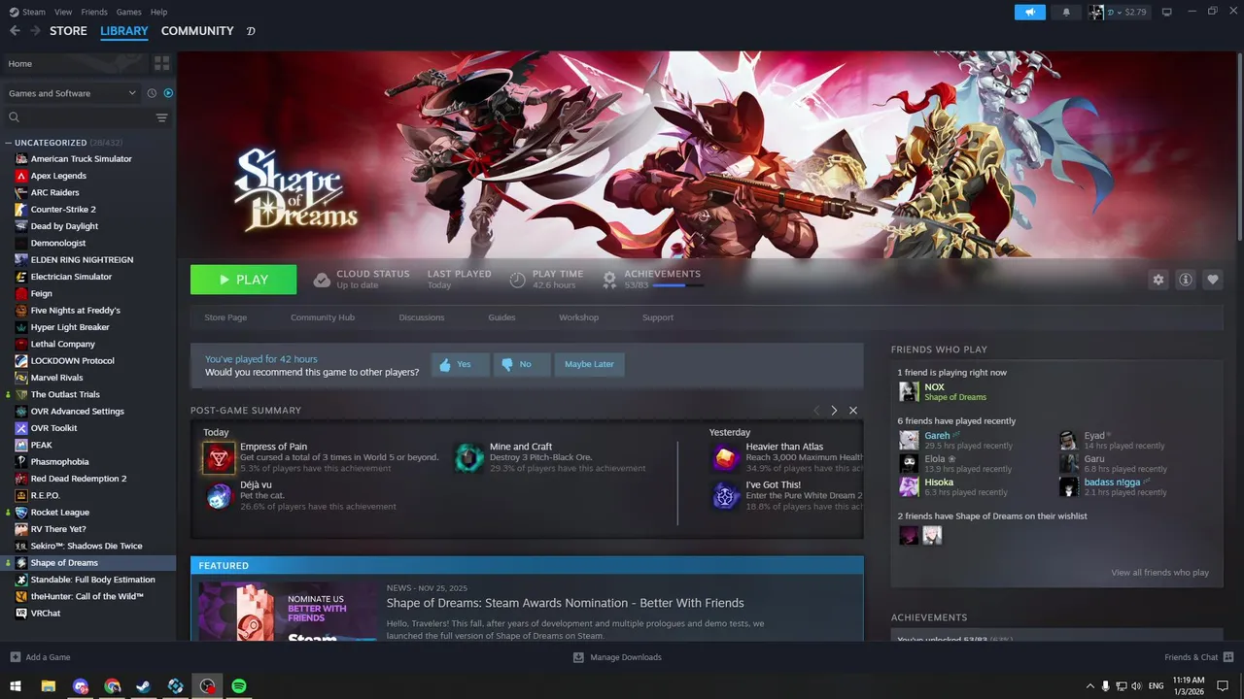This screenshot has height=699, width=1244.
Task: Open the View menu
Action: pyautogui.click(x=63, y=12)
